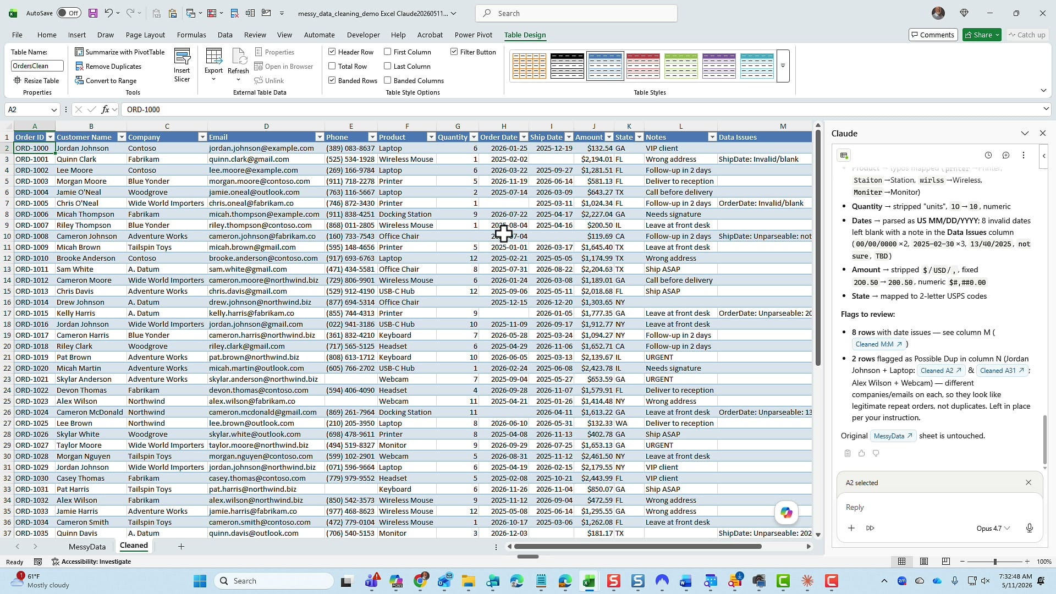Click Convert to Range

coord(106,80)
